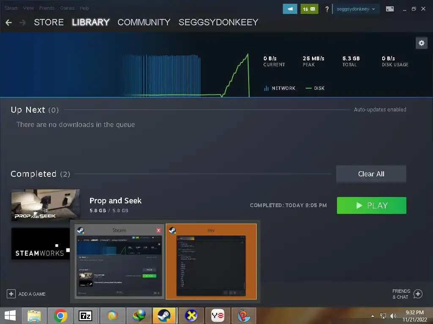
Task: Go to the STORE tab
Action: click(49, 22)
